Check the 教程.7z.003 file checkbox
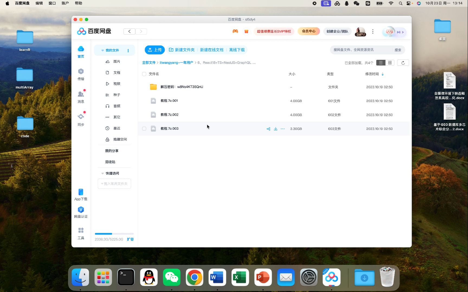 pyautogui.click(x=144, y=129)
